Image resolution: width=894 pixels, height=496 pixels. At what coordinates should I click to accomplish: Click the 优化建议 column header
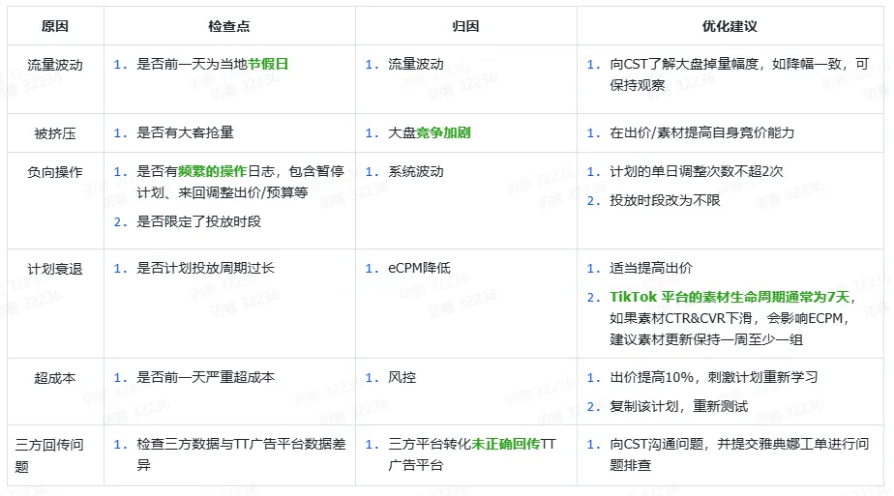pyautogui.click(x=730, y=26)
